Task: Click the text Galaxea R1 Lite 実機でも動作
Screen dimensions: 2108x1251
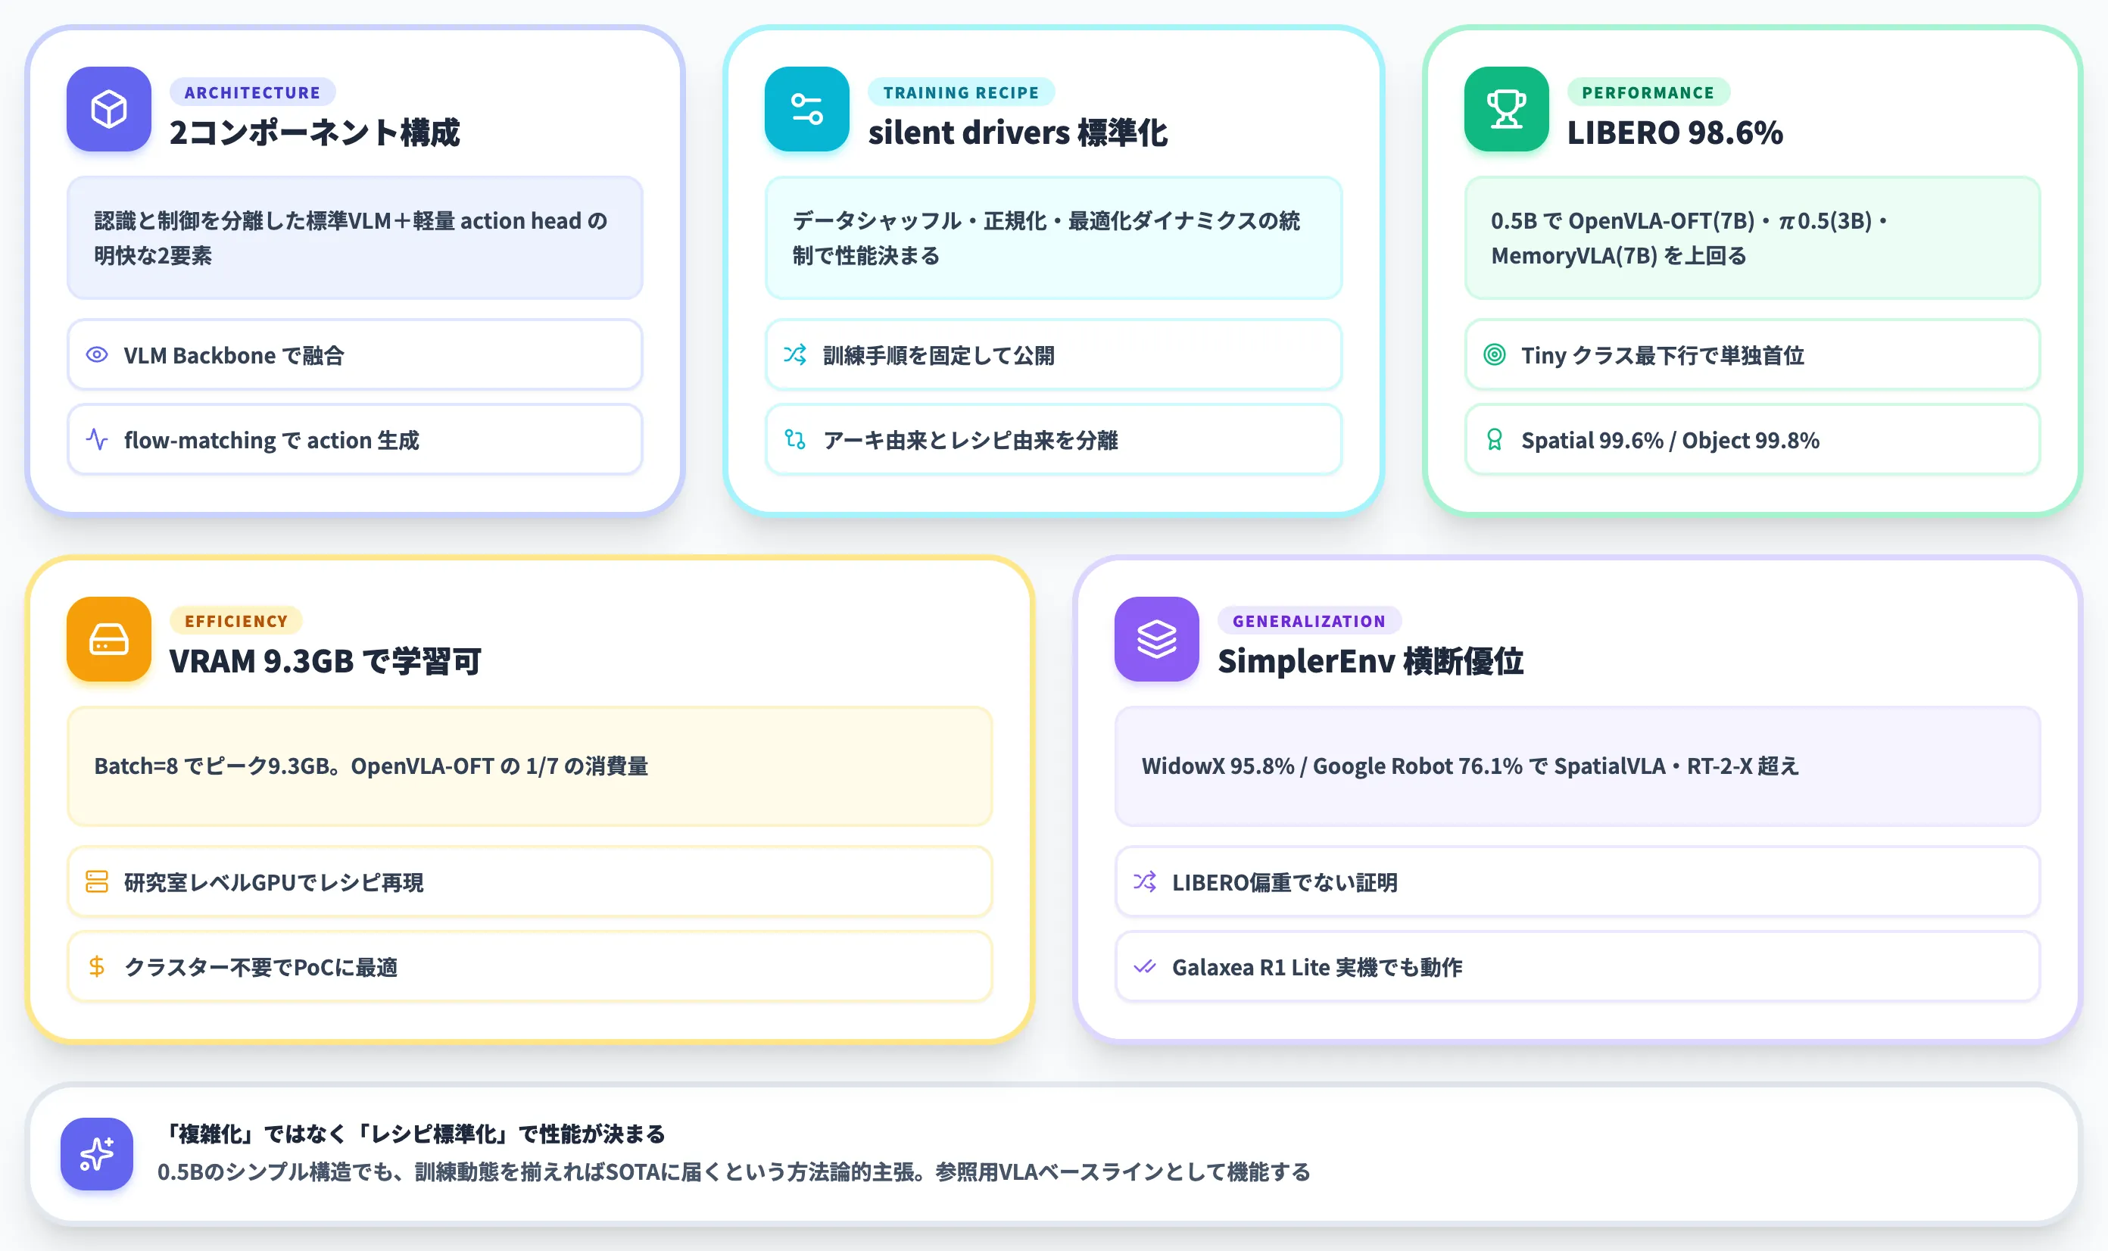Action: click(1317, 967)
